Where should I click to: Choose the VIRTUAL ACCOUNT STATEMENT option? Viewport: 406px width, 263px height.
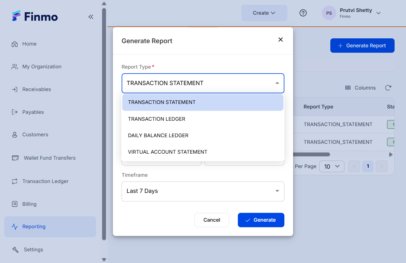pos(203,152)
